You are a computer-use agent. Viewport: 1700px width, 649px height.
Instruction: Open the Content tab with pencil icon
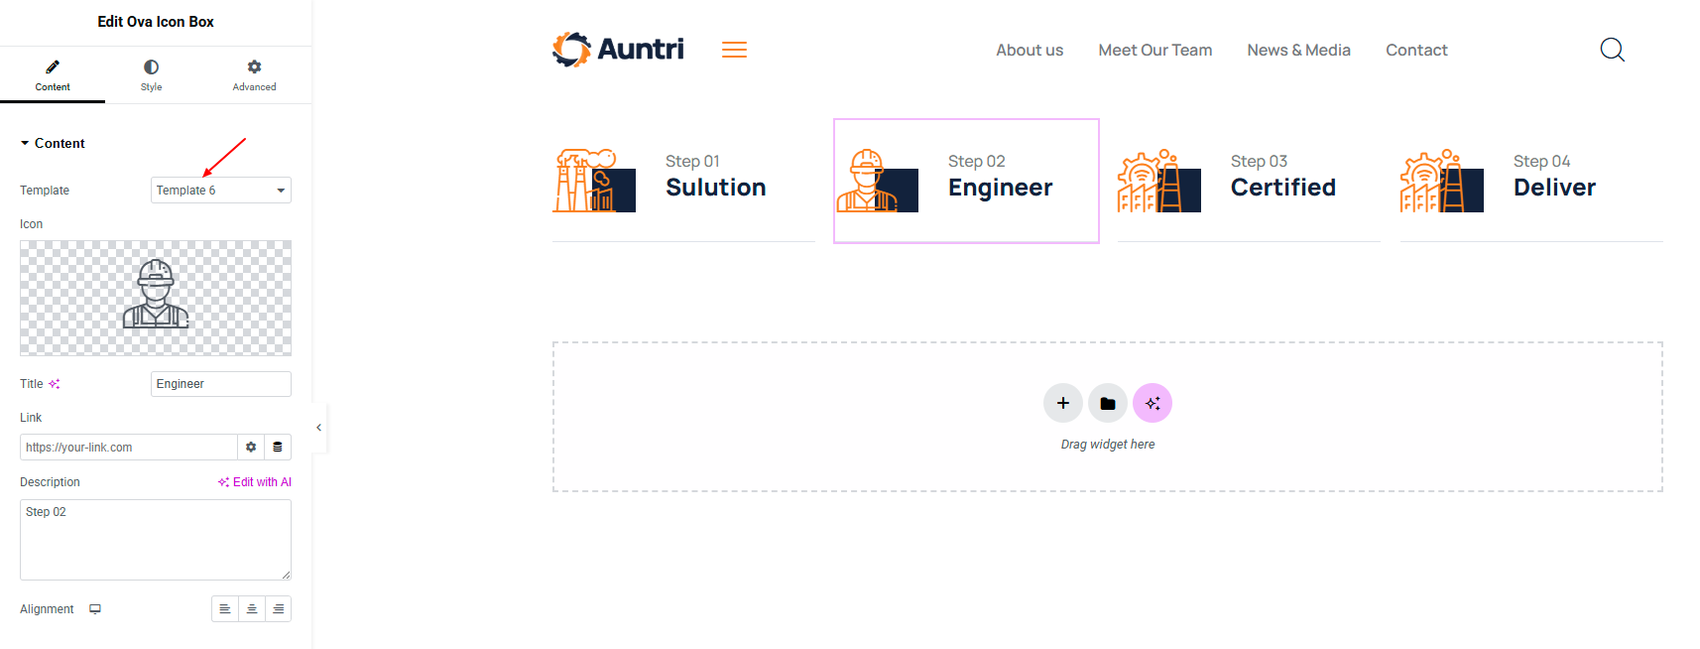[x=53, y=75]
